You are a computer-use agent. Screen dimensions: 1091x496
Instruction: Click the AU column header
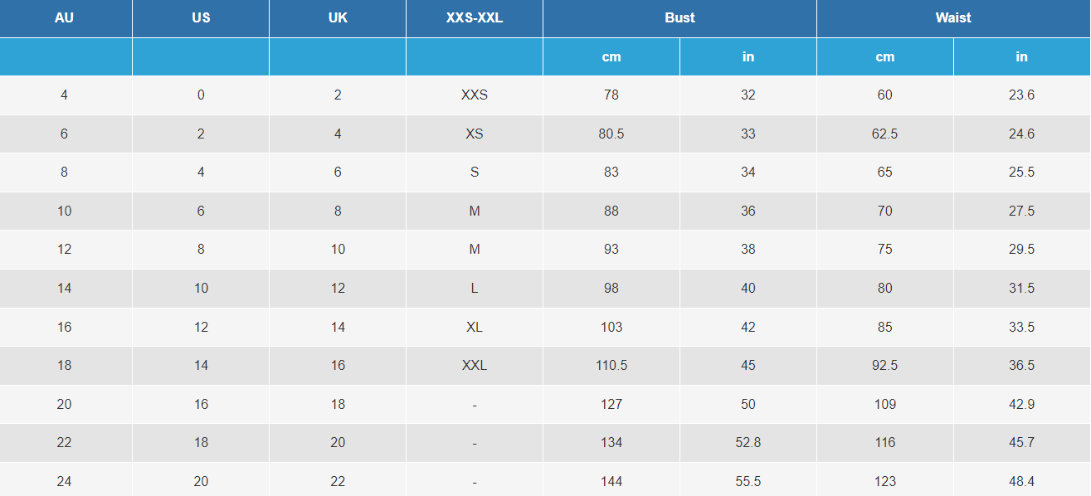coord(65,17)
